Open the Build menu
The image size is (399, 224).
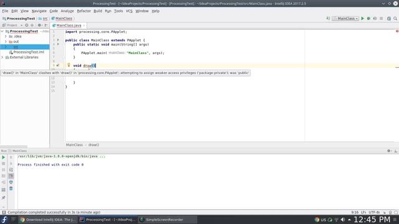click(x=98, y=11)
